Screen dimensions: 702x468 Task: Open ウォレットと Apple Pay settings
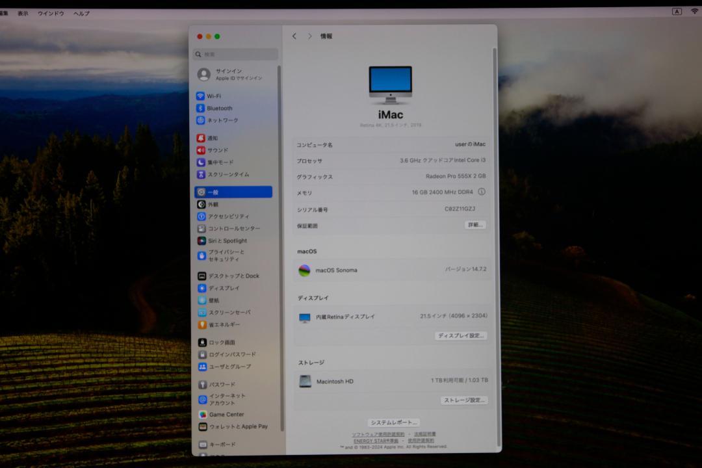(233, 426)
